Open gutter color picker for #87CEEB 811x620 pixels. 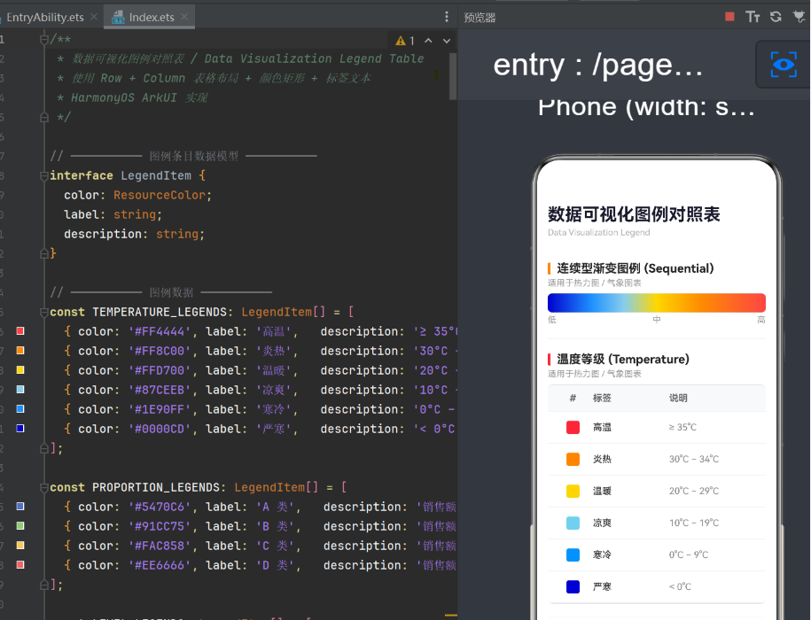[20, 389]
